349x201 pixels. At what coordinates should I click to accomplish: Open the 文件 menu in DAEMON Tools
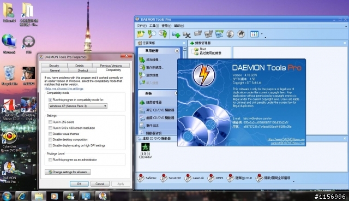[142, 26]
